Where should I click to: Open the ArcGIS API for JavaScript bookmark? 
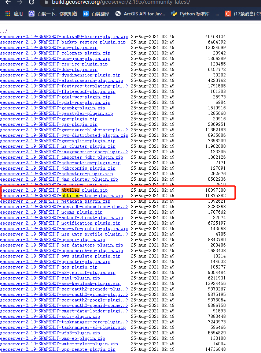(x=140, y=14)
